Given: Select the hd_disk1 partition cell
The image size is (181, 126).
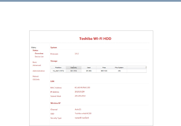Looking at the screenshot, I should [58, 71].
